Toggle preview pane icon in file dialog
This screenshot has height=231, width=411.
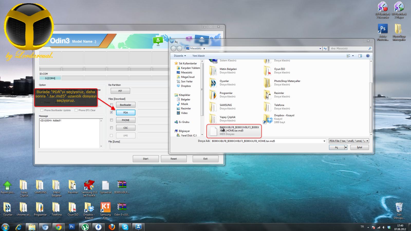[360, 56]
